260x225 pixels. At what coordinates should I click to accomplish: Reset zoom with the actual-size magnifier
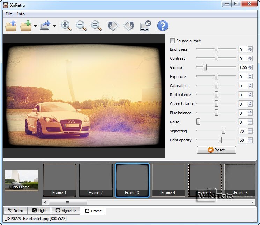[96, 26]
